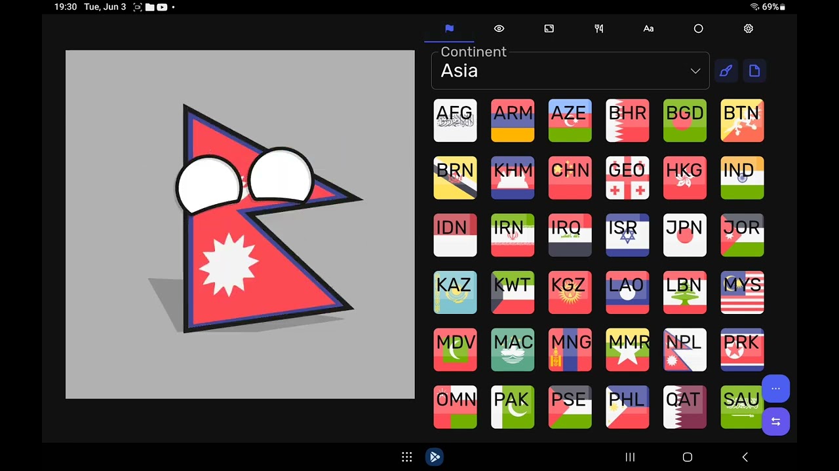This screenshot has width=839, height=471.
Task: Choose the PHL Philippines flag tile
Action: tap(627, 407)
